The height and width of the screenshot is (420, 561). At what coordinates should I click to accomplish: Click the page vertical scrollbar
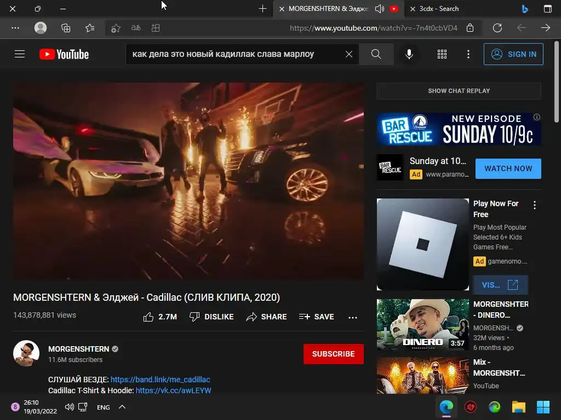click(x=557, y=82)
